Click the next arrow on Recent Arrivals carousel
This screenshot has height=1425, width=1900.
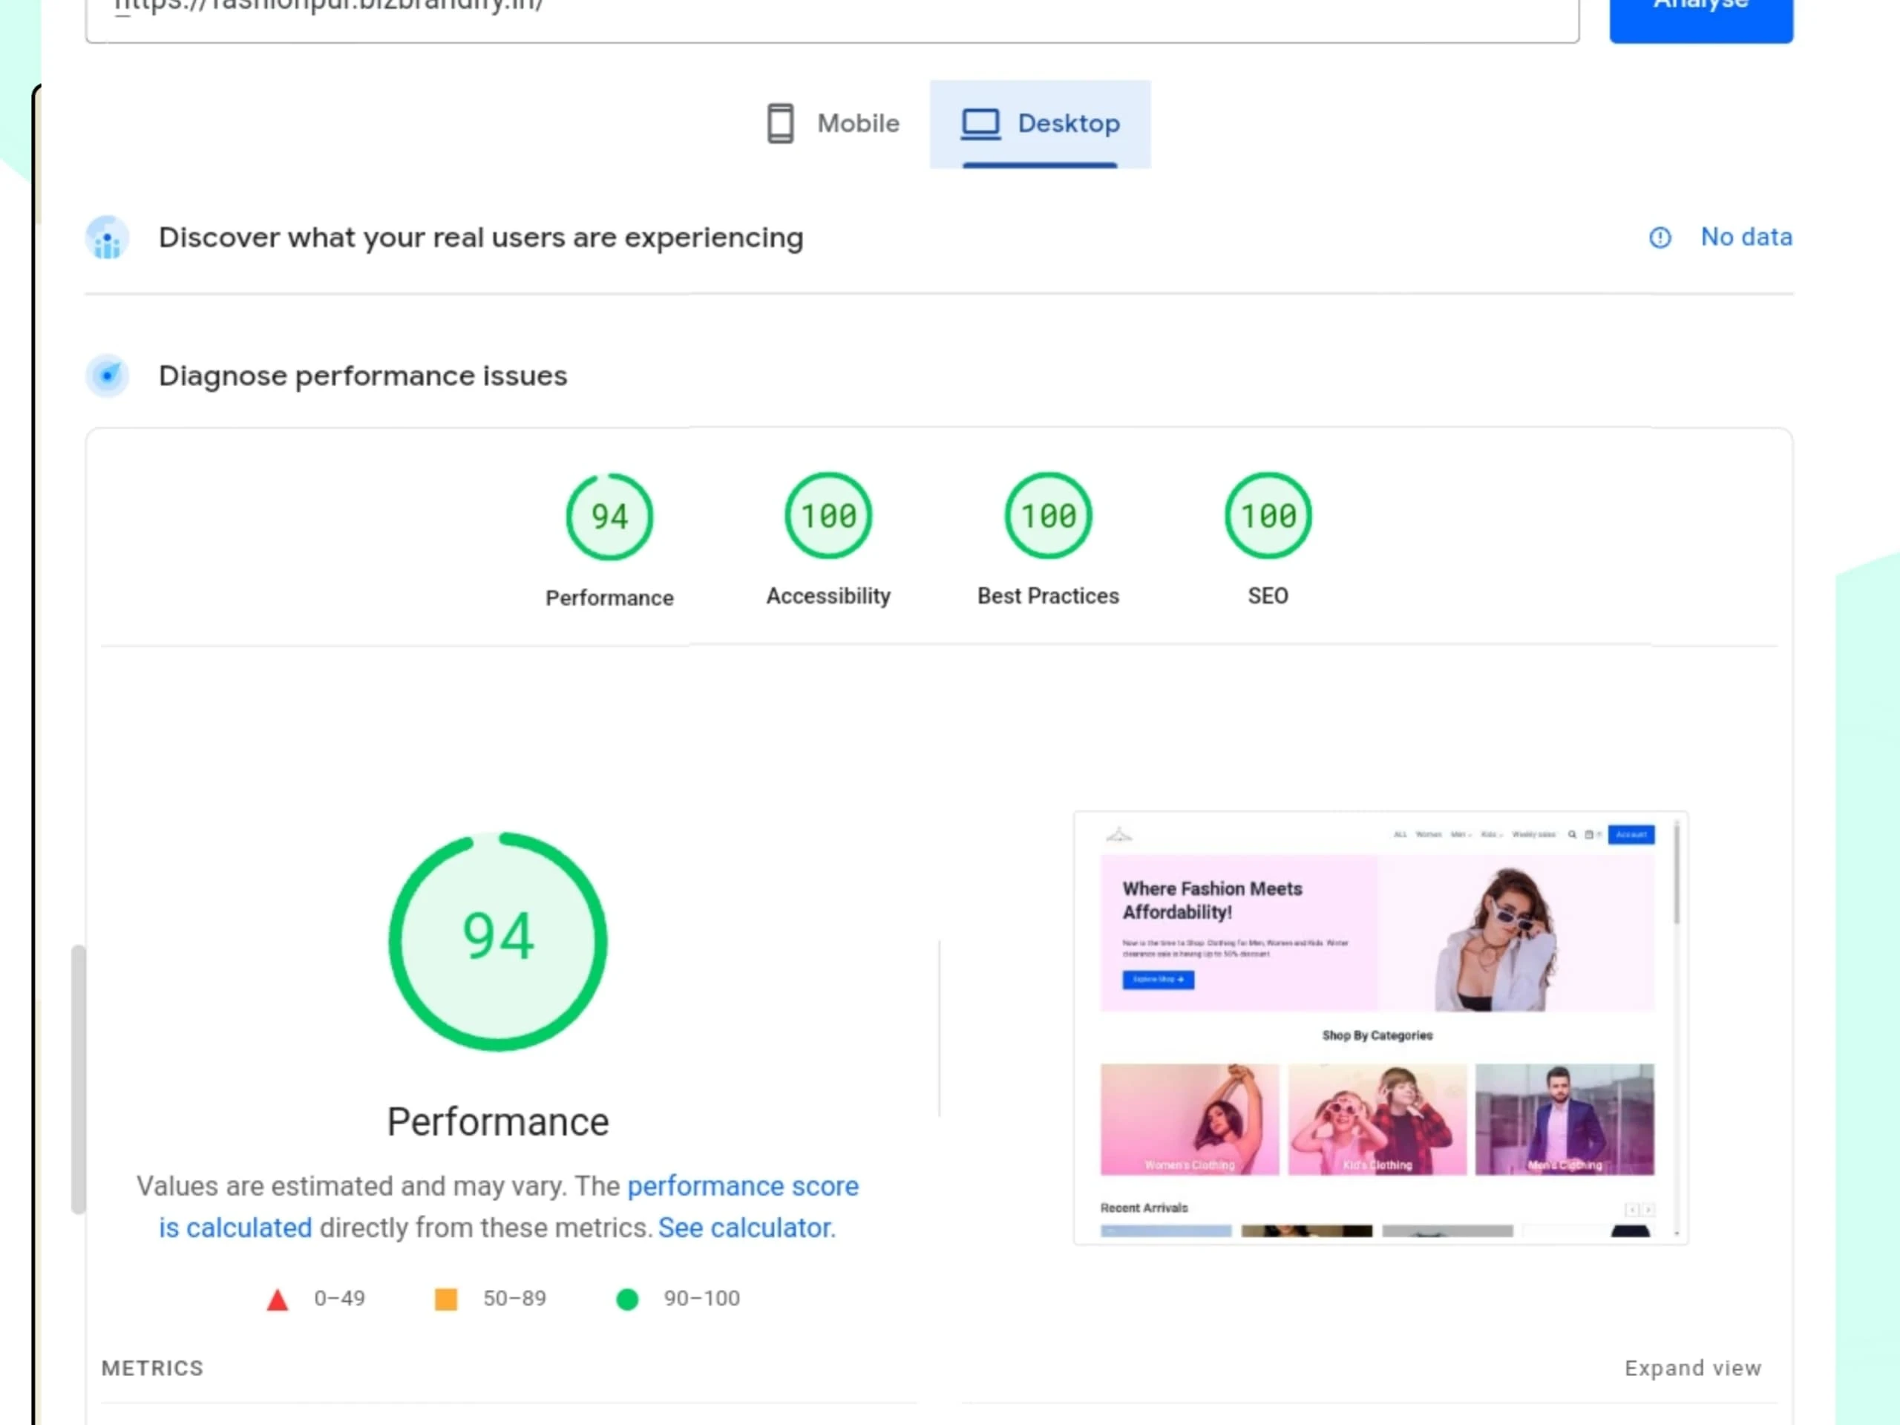pos(1649,1211)
